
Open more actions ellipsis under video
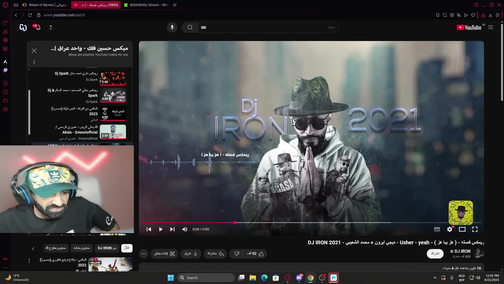coord(143,254)
